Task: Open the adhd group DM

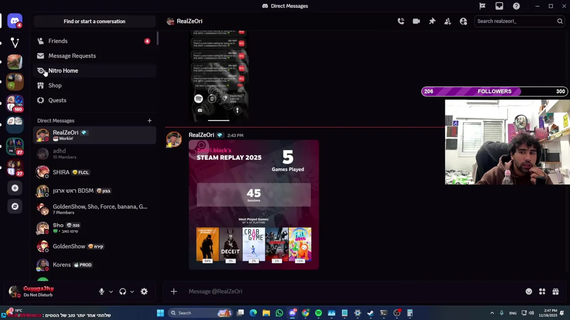Action: click(94, 154)
